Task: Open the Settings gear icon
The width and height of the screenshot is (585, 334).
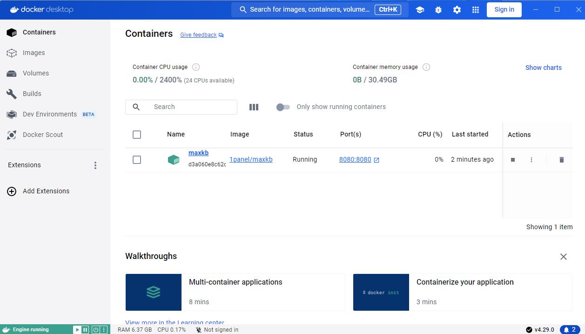Action: 457,10
